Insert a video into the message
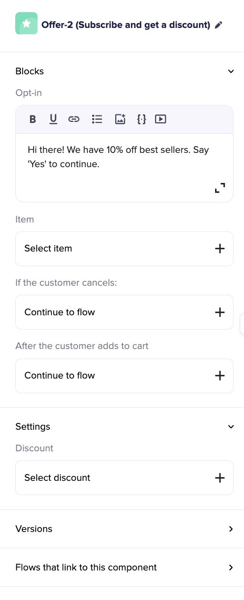This screenshot has width=244, height=600. [160, 119]
